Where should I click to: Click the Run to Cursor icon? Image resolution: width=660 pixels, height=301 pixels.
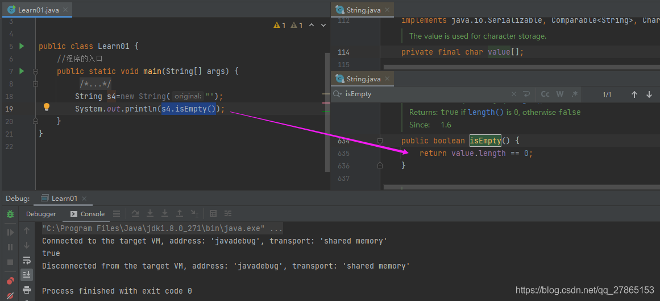point(194,213)
